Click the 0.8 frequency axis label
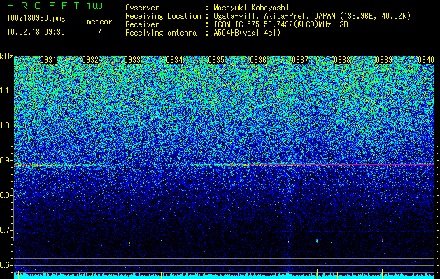The height and width of the screenshot is (279, 440). click(6, 195)
